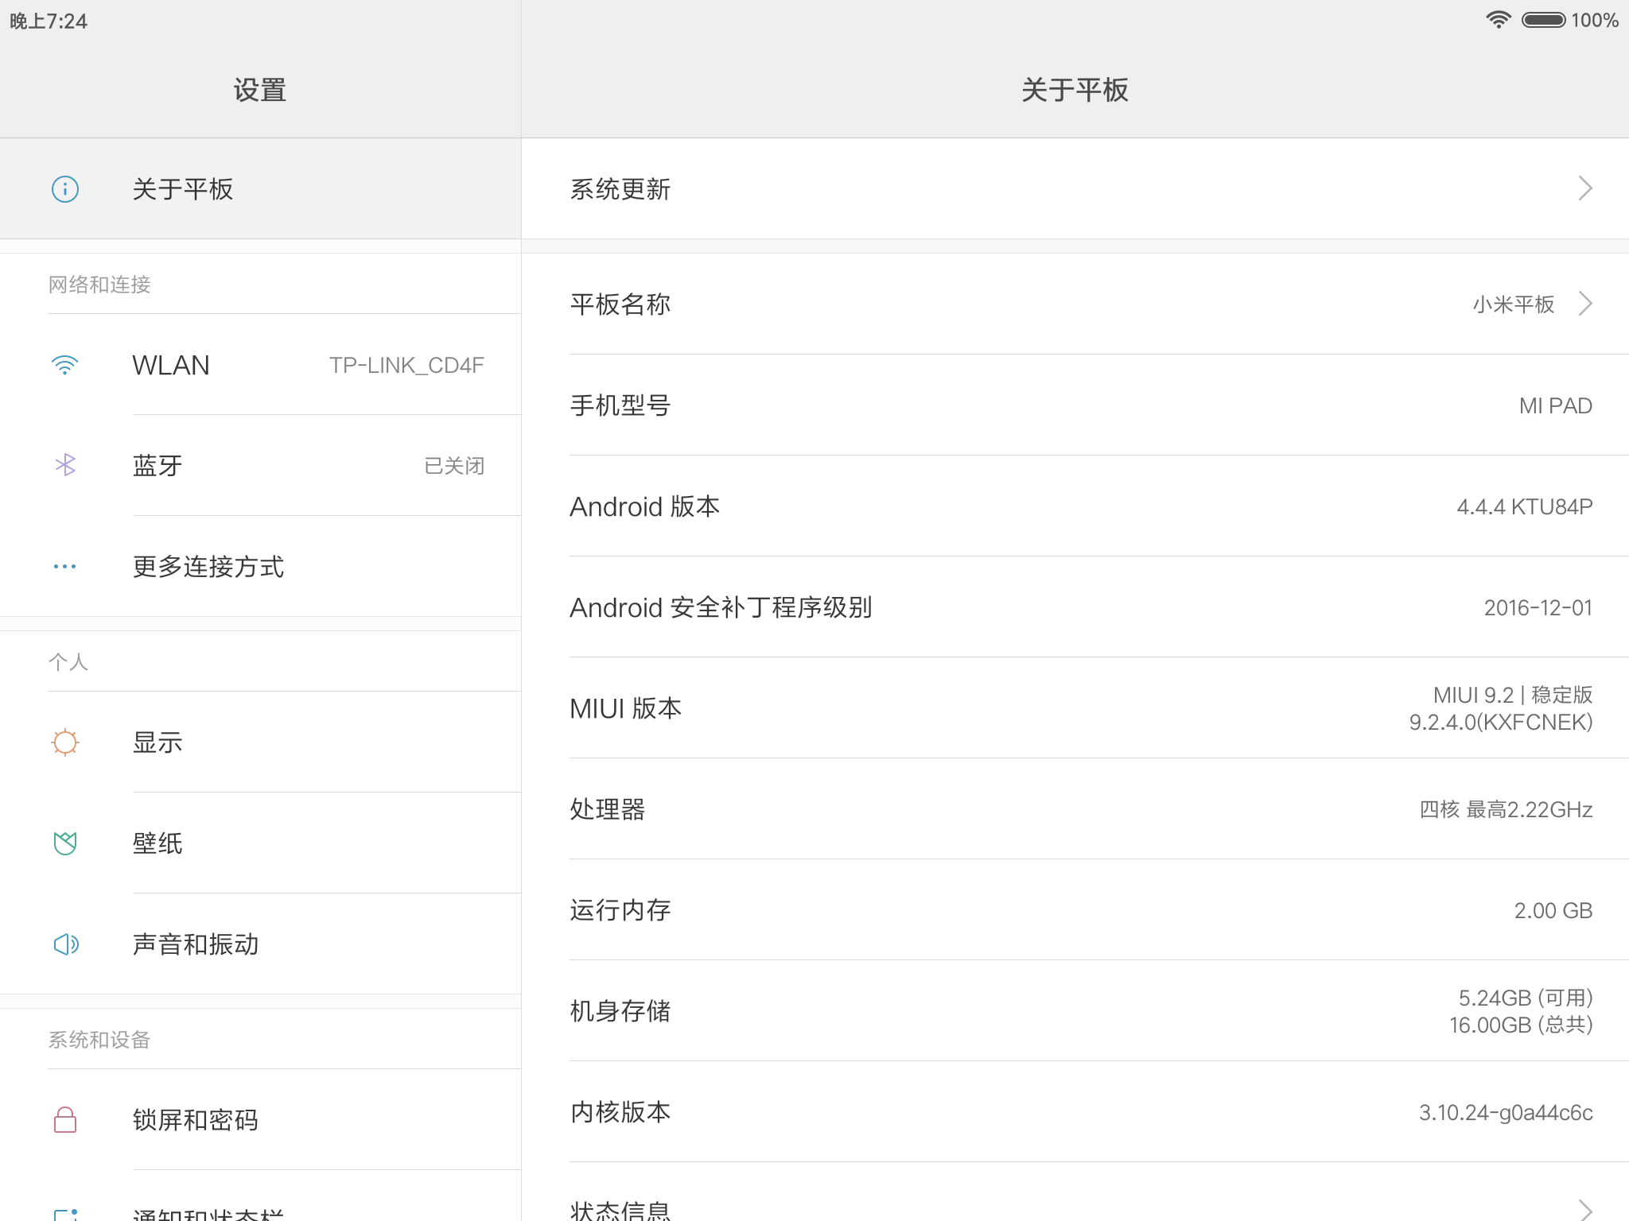Tap the clock showing 晚上7:24

click(49, 21)
